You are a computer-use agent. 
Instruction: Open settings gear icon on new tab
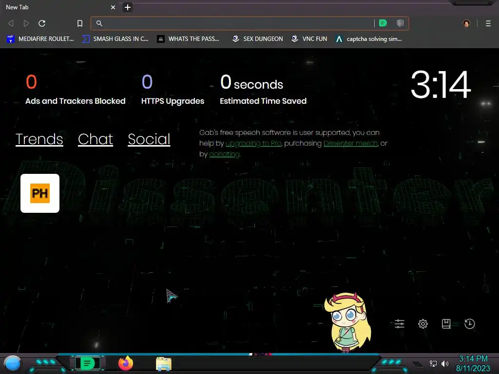pos(423,324)
